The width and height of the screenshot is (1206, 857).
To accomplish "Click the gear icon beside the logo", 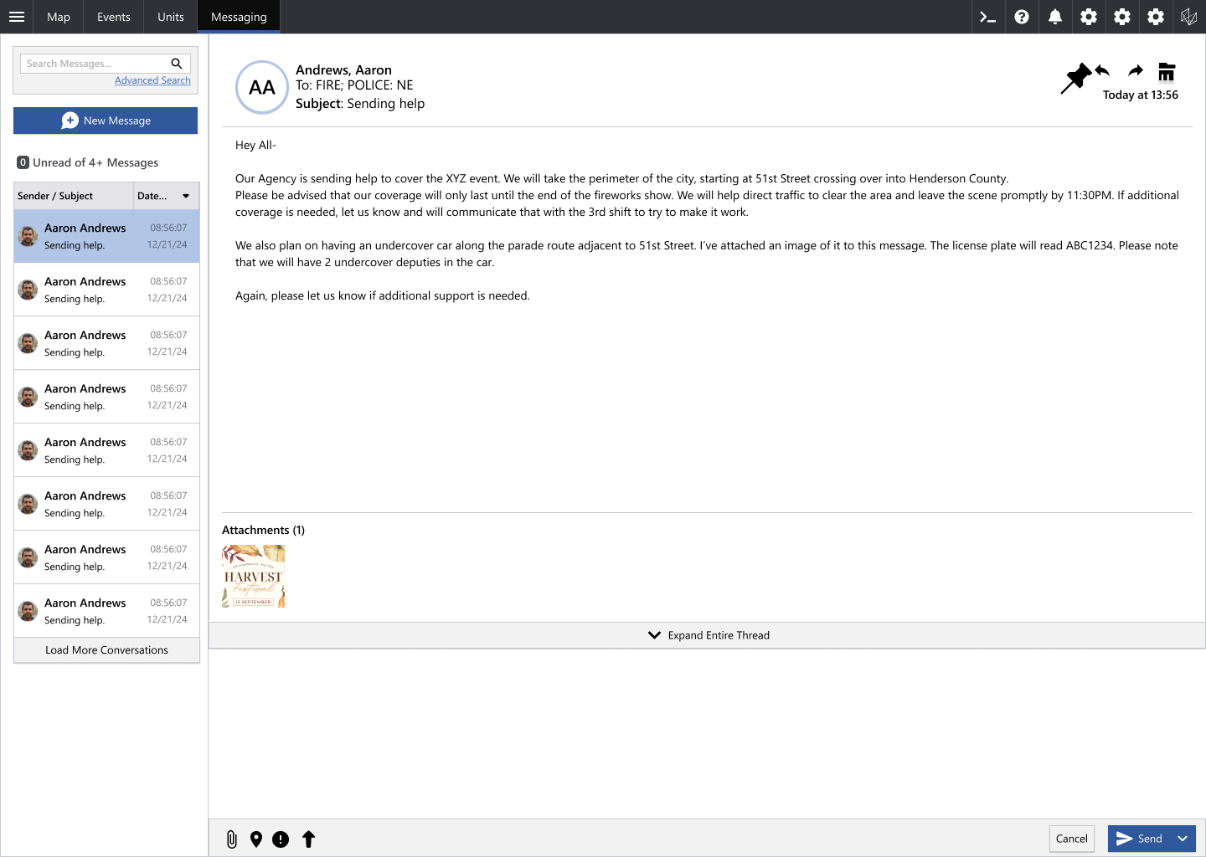I will 1156,17.
